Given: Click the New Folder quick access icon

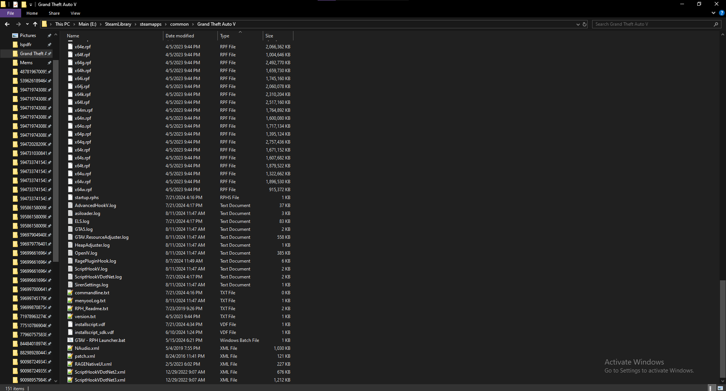Looking at the screenshot, I should click(23, 5).
